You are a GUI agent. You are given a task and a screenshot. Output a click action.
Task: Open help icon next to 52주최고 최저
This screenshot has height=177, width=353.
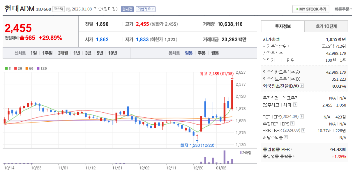point(295,105)
